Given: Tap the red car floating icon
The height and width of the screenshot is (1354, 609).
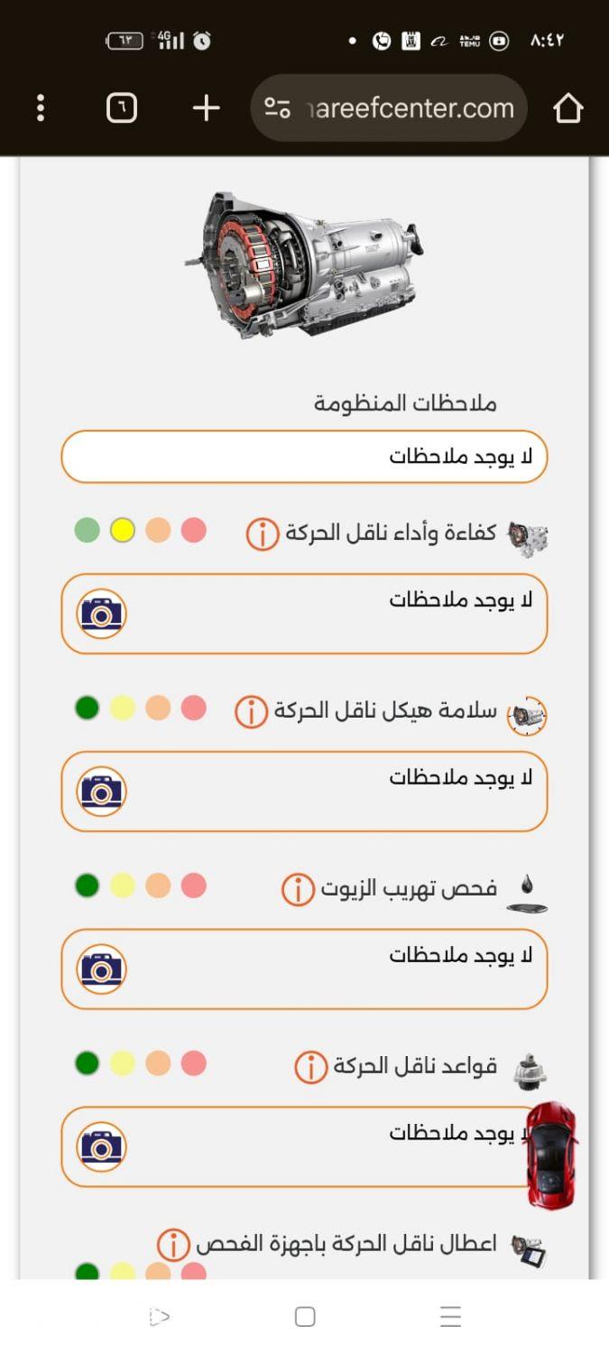Looking at the screenshot, I should 551,1155.
